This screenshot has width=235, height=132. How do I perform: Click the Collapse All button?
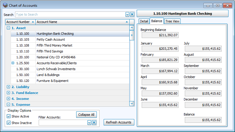coord(87,115)
